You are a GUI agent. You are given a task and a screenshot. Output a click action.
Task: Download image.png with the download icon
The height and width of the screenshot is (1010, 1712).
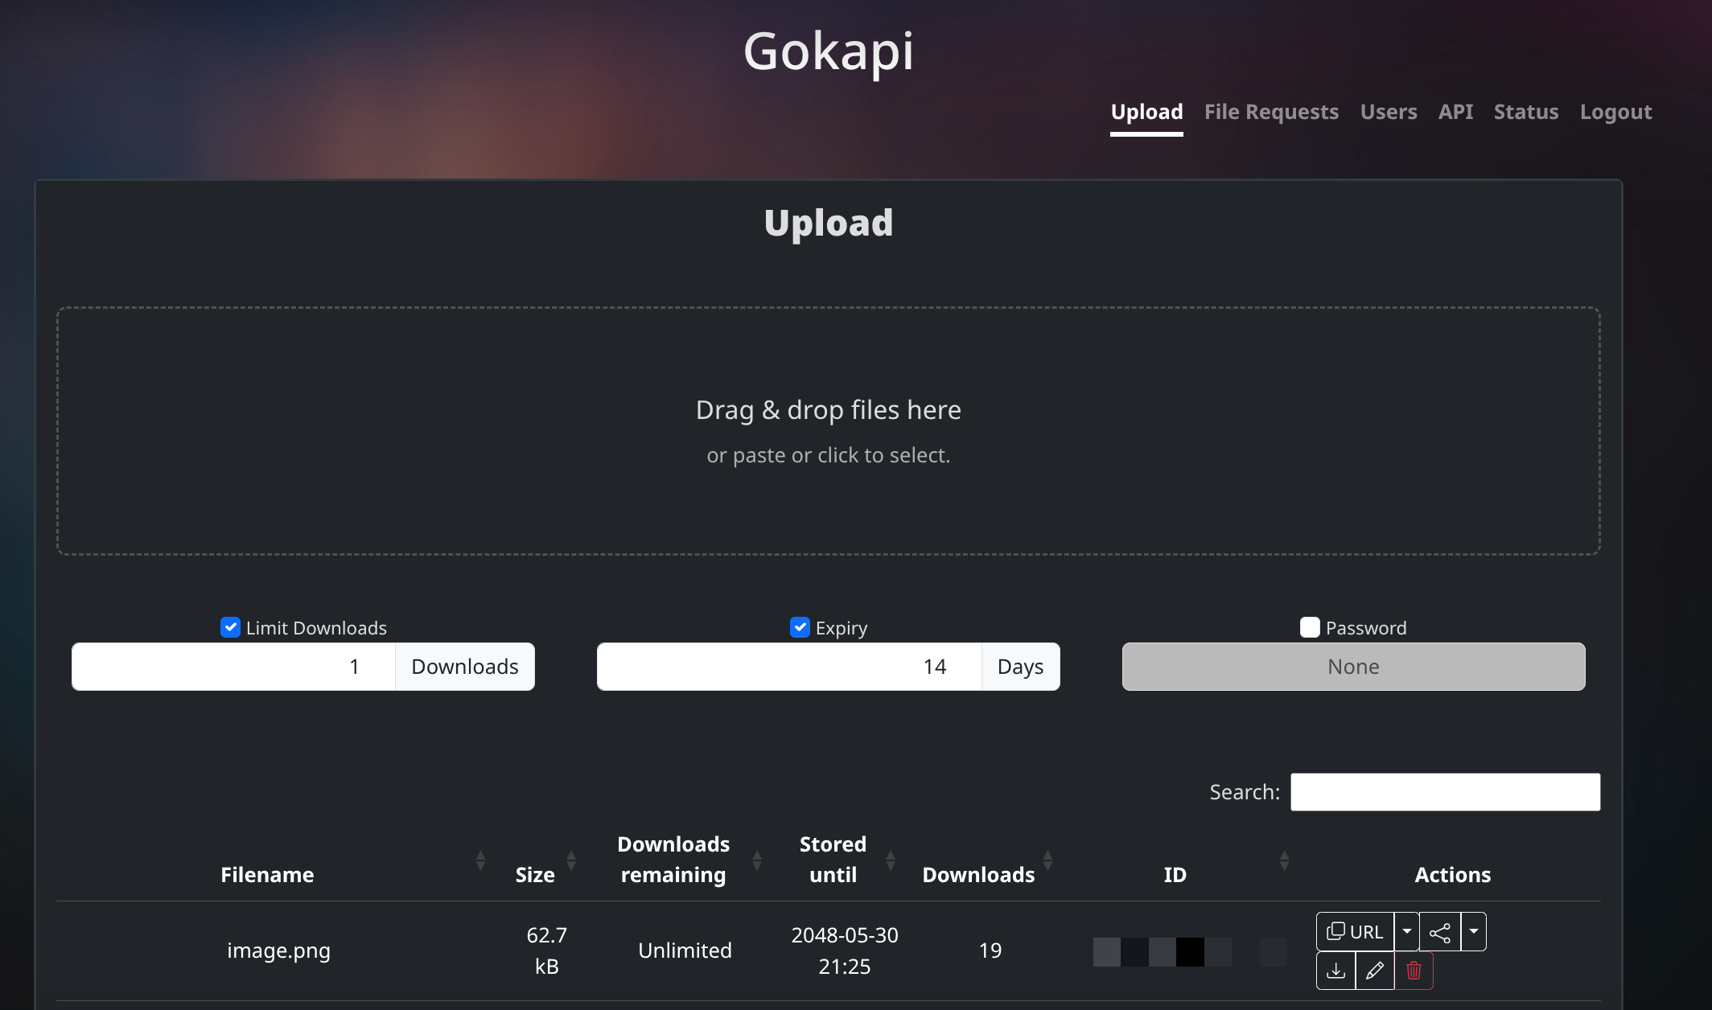(x=1335, y=971)
